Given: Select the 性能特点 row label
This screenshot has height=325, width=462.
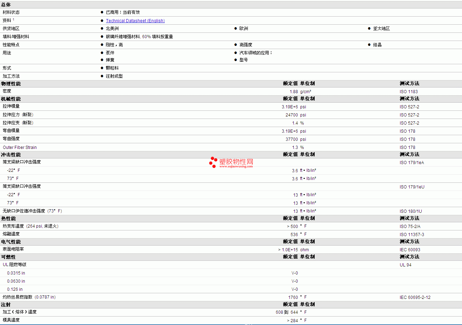Looking at the screenshot, I should point(11,45).
